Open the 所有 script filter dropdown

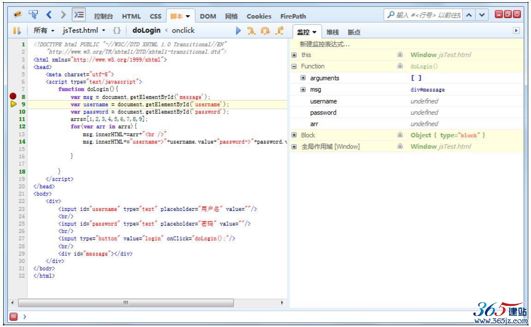44,30
